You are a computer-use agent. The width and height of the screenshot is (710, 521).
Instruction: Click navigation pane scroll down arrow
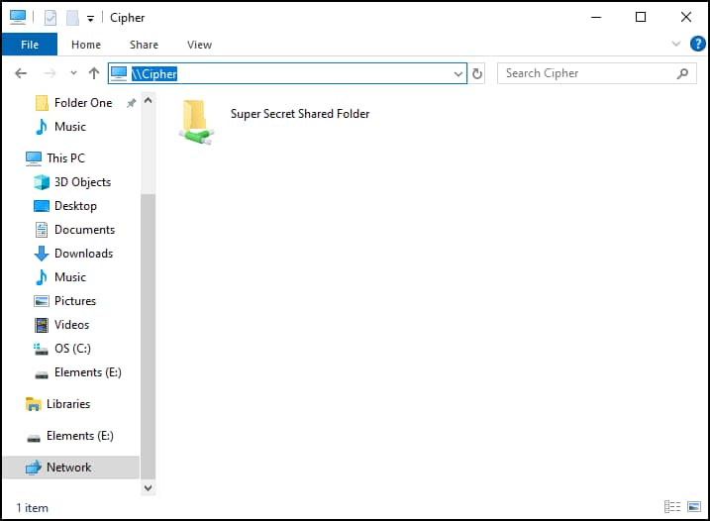(149, 488)
